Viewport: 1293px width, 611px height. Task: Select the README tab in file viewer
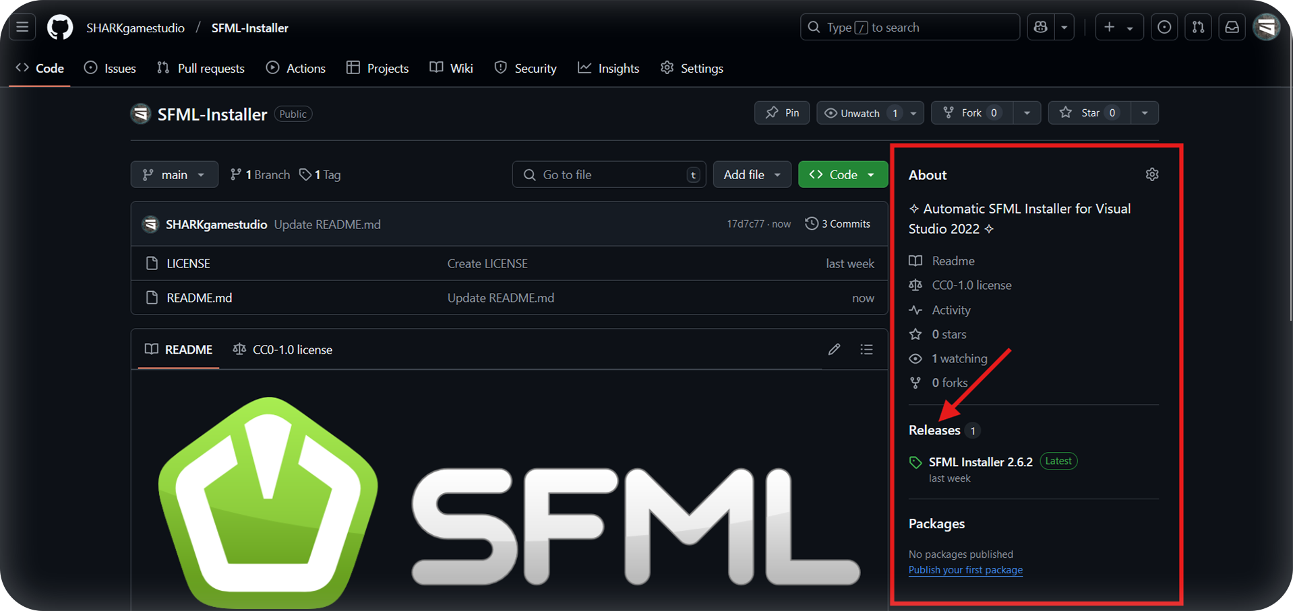[179, 350]
